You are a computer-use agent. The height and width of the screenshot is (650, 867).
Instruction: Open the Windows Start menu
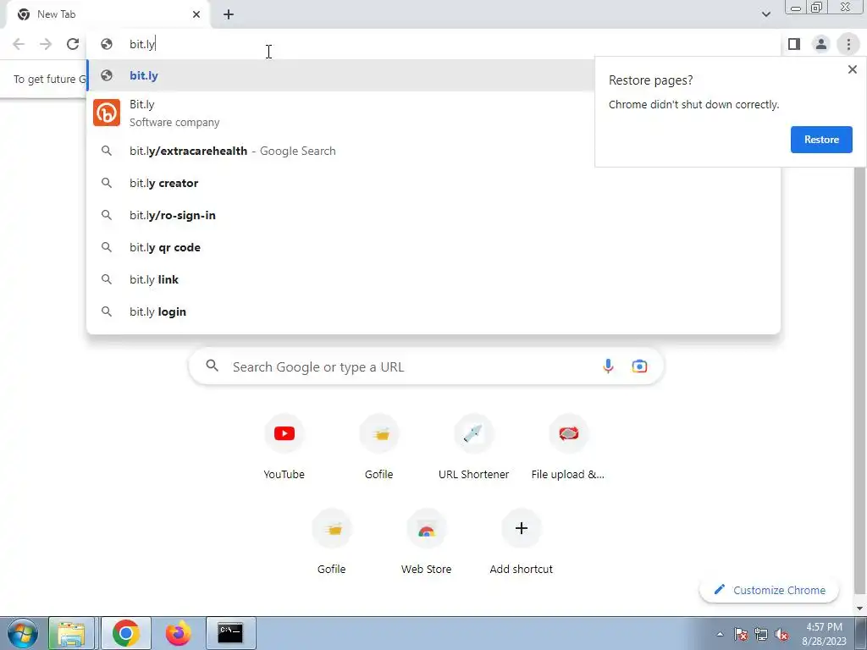point(23,633)
